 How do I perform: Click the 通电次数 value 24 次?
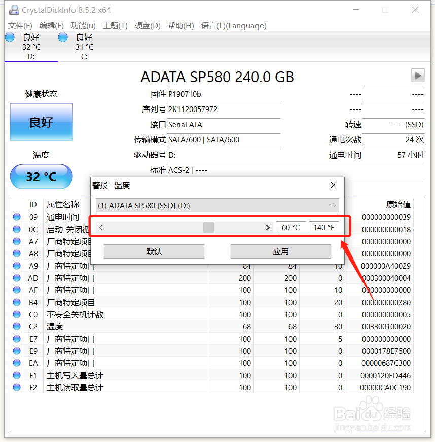coord(393,140)
